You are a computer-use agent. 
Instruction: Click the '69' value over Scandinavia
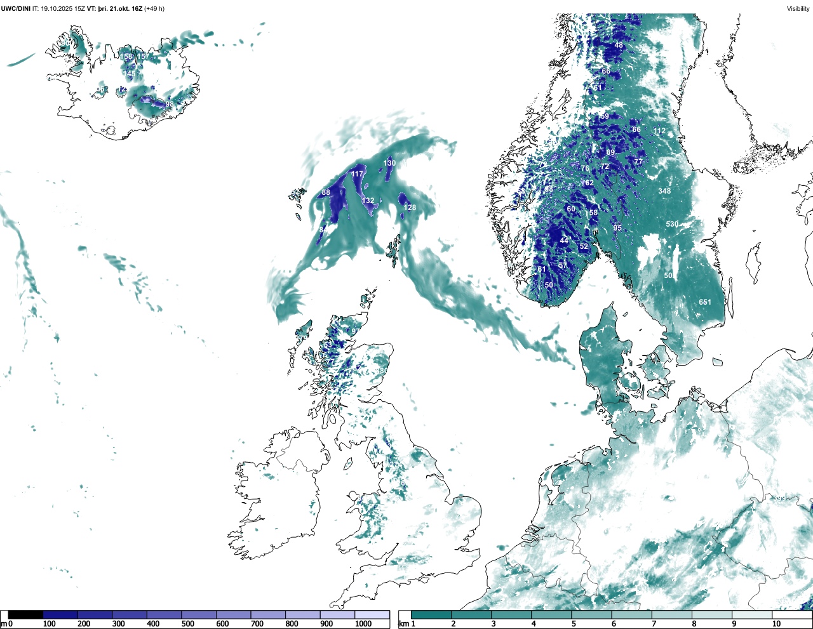(610, 152)
